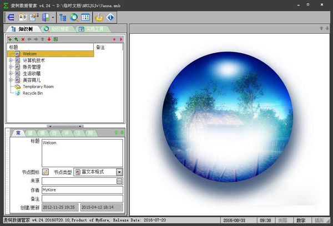Expand the 计算机技术 node
Screen dimensions: 333x226
(11, 60)
